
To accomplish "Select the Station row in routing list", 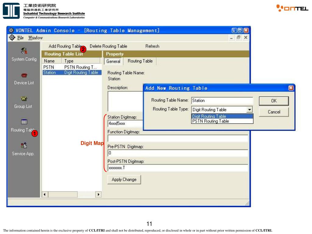I will tap(72, 73).
